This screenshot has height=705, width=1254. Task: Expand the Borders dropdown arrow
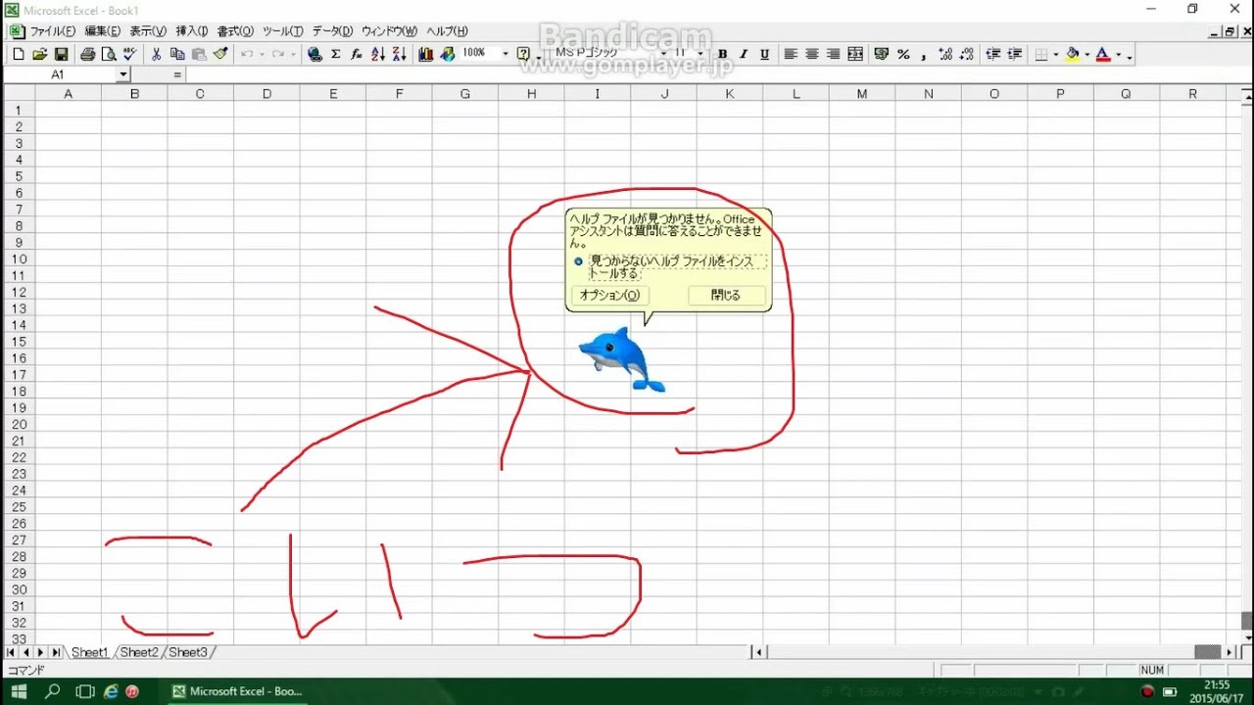pyautogui.click(x=1056, y=55)
